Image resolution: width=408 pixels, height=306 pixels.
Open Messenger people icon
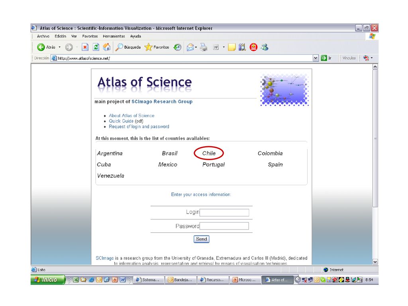tap(265, 47)
